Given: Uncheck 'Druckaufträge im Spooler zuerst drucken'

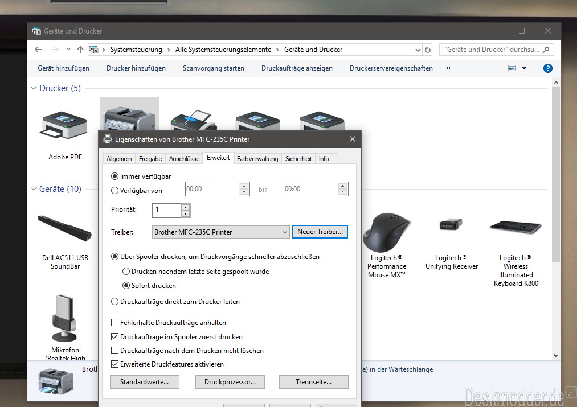Looking at the screenshot, I should coord(115,337).
